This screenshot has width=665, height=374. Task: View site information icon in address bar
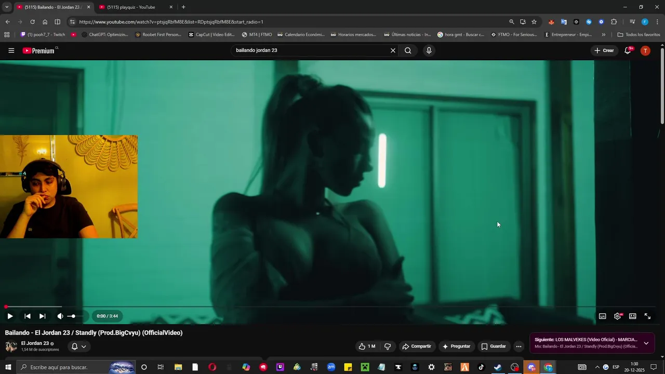pos(72,22)
